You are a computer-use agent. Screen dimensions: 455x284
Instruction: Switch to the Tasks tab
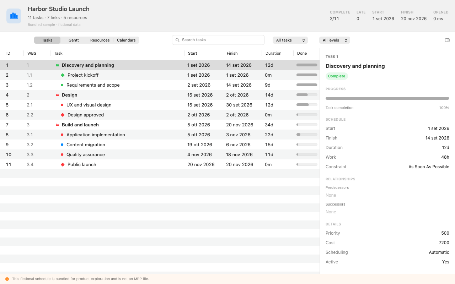(x=47, y=40)
